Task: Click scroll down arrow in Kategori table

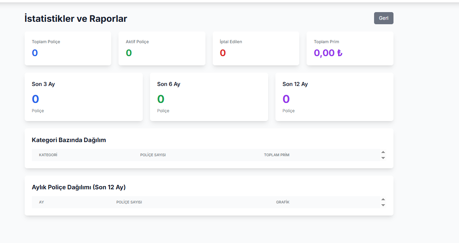Action: click(383, 158)
